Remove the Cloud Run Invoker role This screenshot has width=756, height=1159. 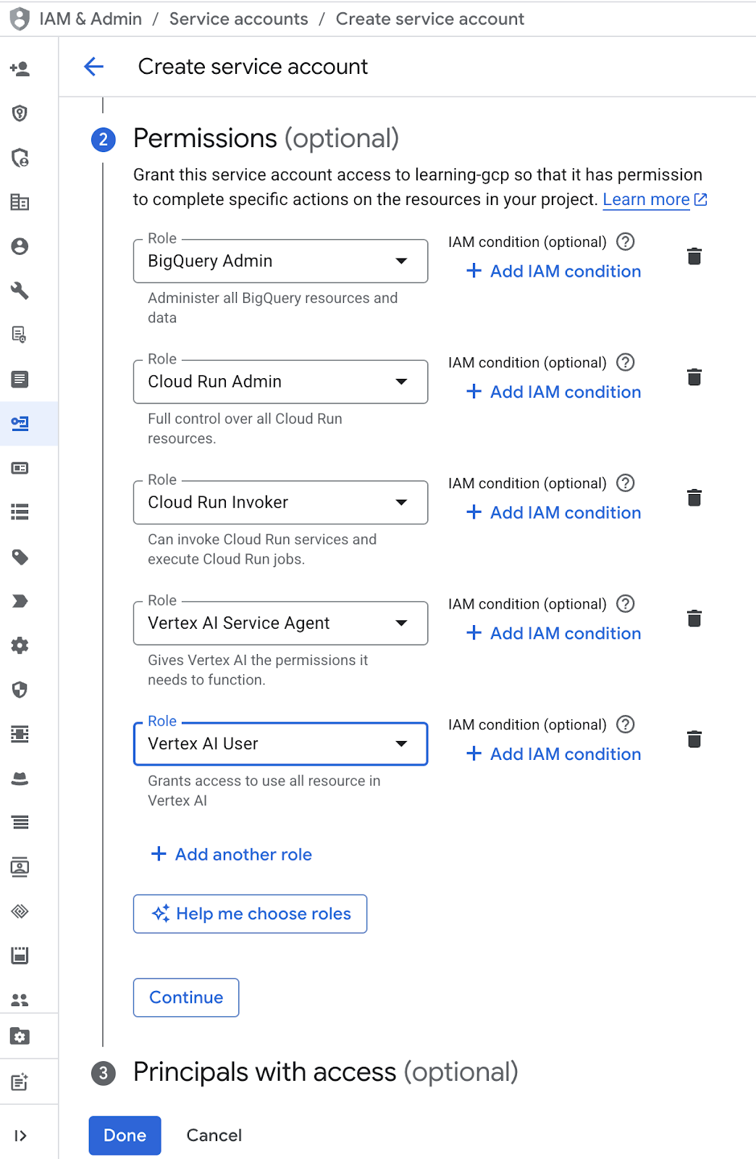tap(694, 498)
